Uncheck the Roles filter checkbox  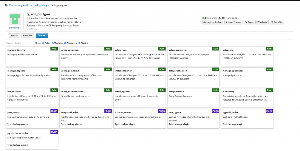[44, 43]
